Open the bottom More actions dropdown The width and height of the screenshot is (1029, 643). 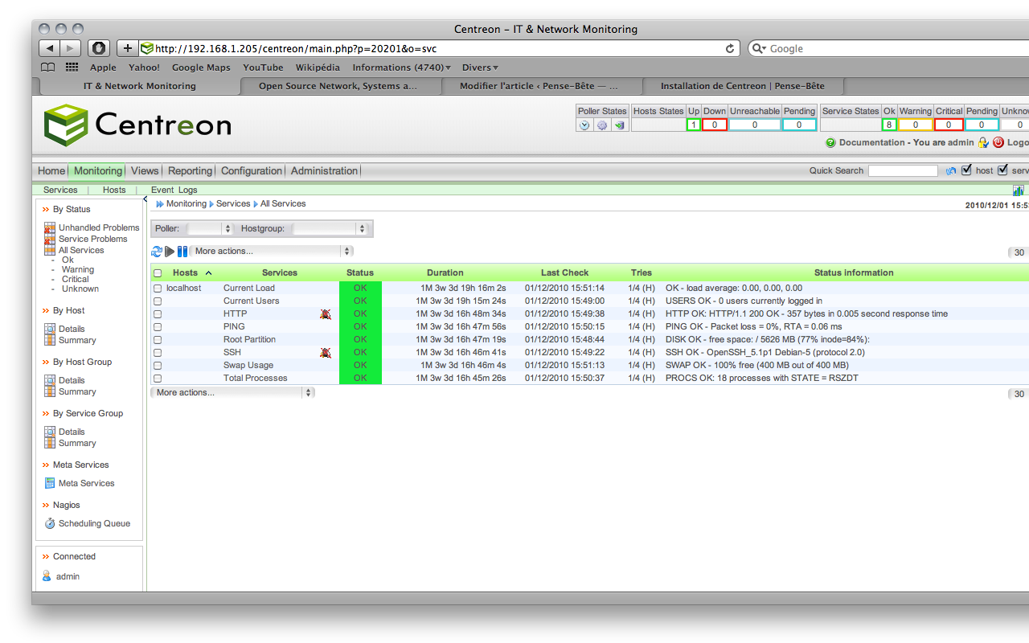click(232, 393)
